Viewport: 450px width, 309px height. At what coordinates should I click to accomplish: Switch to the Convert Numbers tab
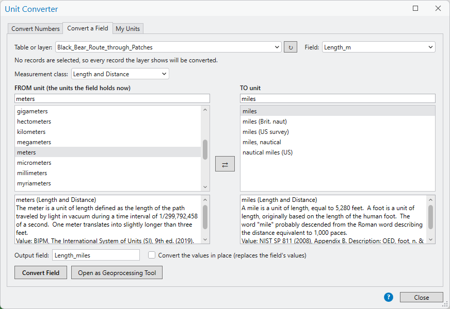coord(35,29)
